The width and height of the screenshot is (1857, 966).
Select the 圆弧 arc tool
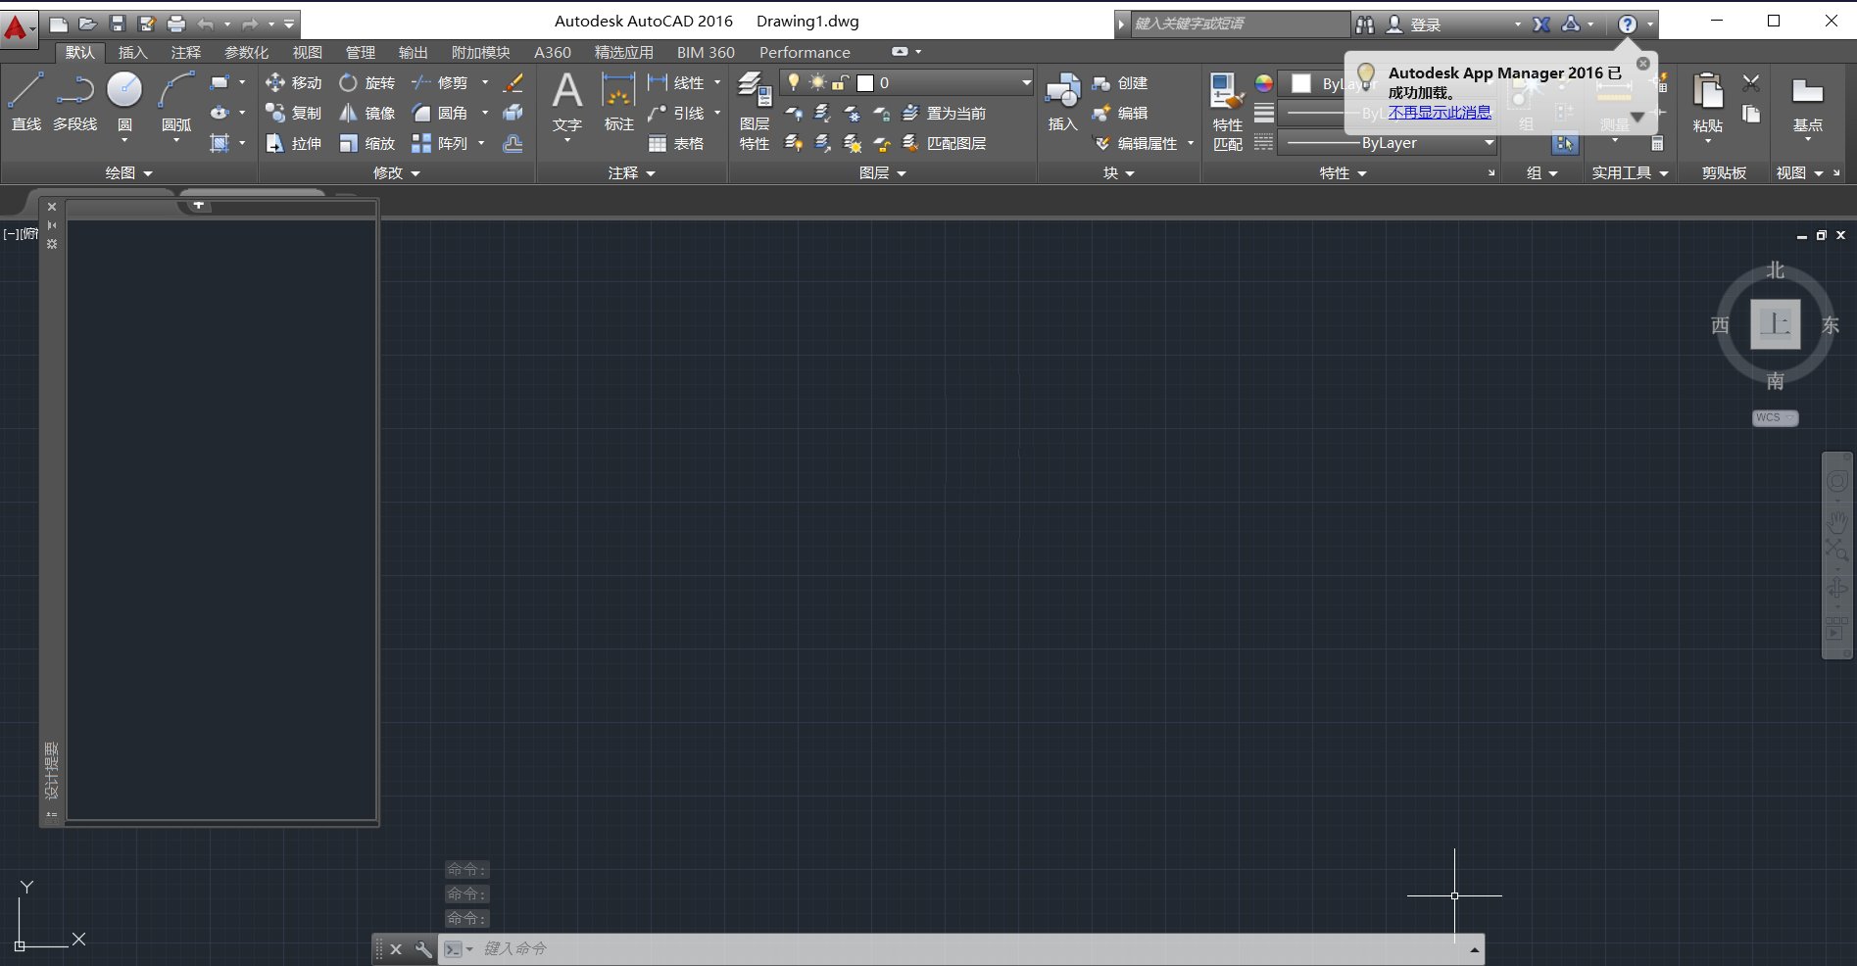176,102
